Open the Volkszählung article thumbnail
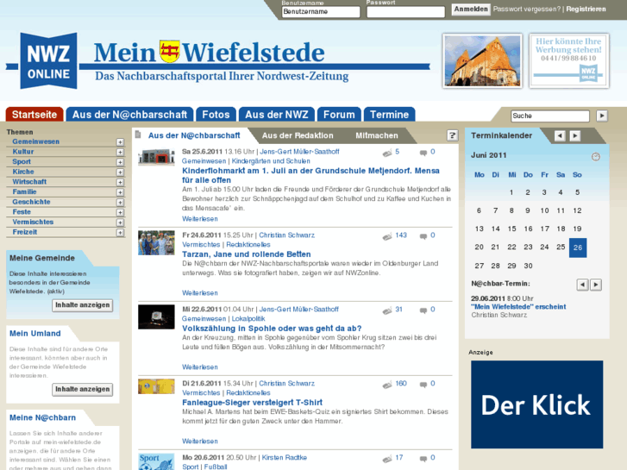 click(x=156, y=316)
